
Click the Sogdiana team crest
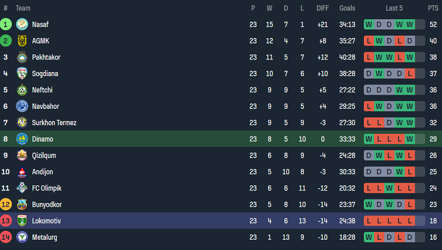(x=22, y=74)
